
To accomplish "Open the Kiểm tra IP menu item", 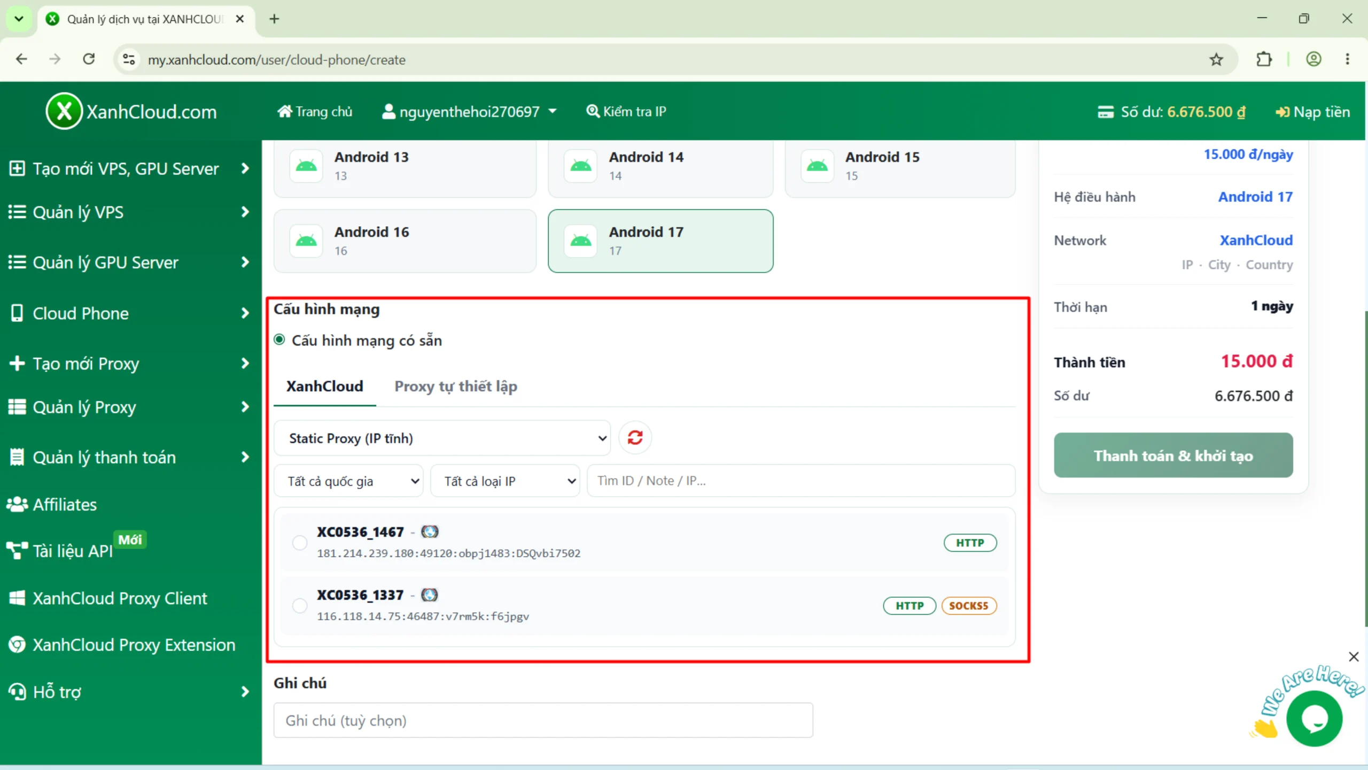I will 626,111.
